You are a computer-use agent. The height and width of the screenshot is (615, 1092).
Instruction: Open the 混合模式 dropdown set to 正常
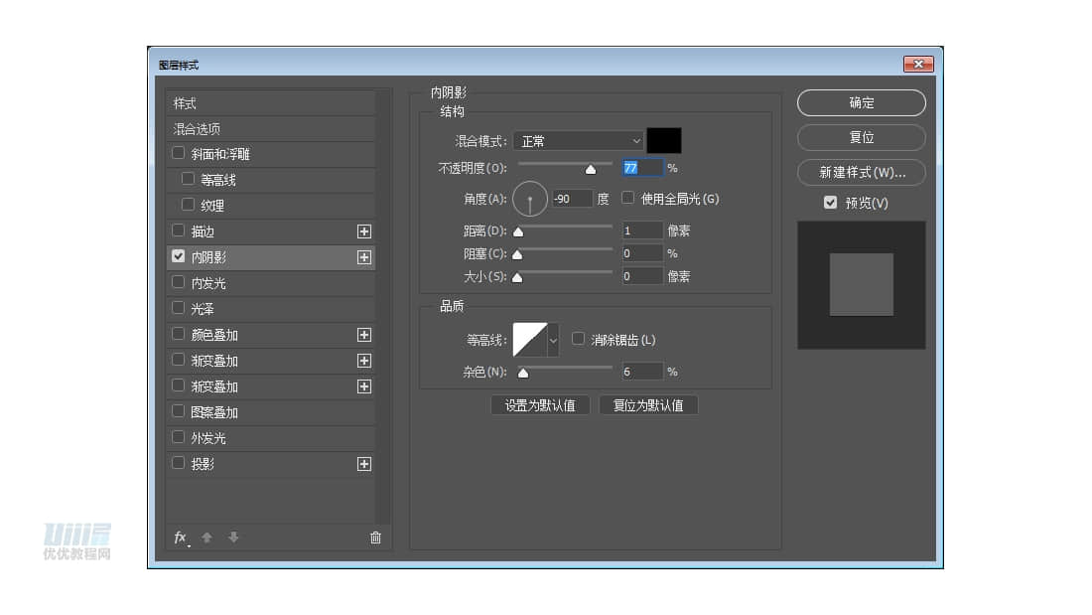578,141
